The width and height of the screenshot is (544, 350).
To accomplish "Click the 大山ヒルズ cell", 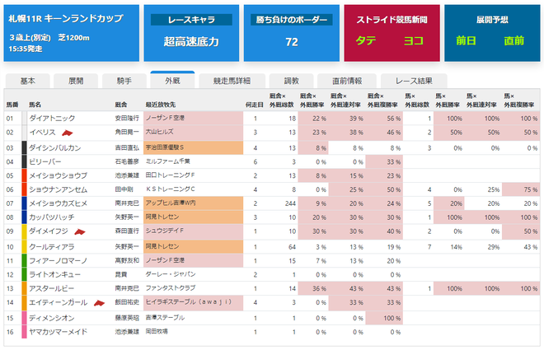I will coord(193,133).
